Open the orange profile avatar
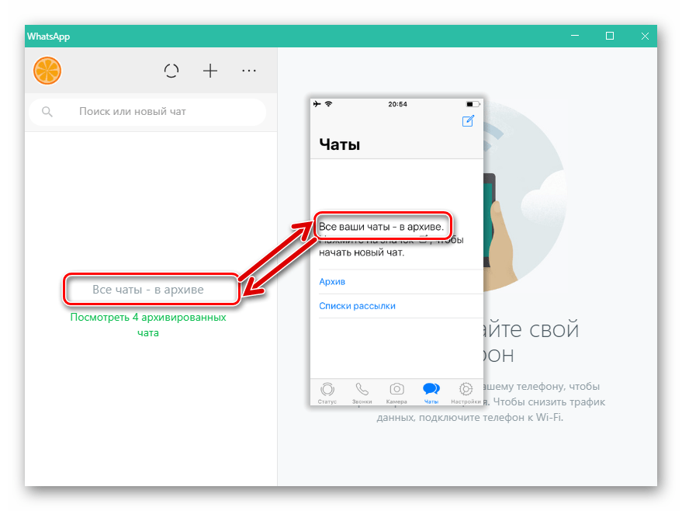682x511 pixels. pos(47,71)
